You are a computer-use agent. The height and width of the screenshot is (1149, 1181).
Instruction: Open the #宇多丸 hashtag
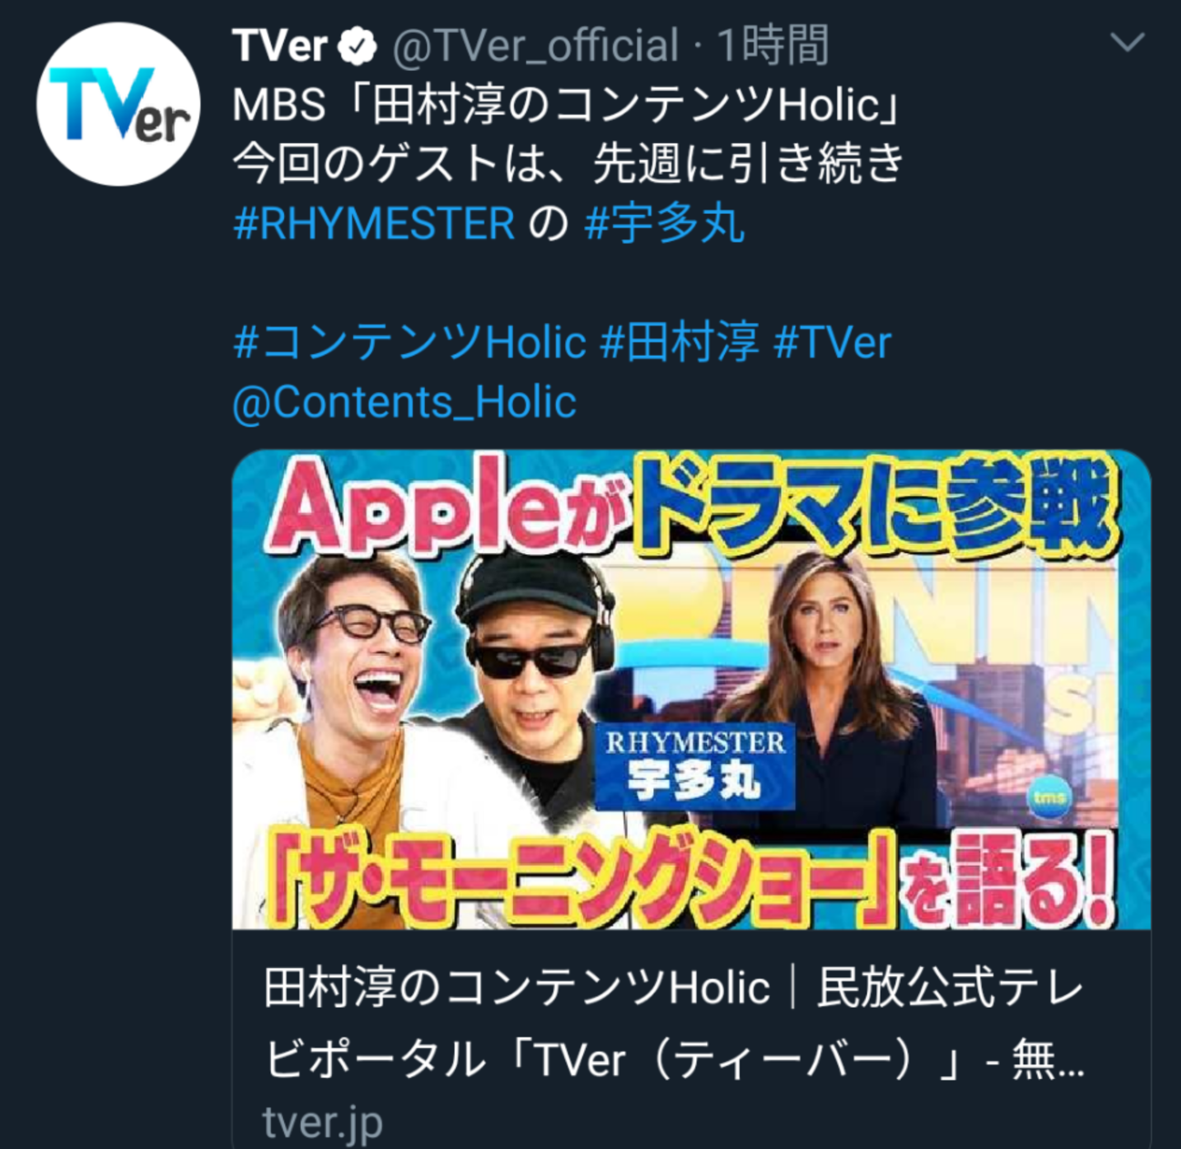pyautogui.click(x=664, y=223)
